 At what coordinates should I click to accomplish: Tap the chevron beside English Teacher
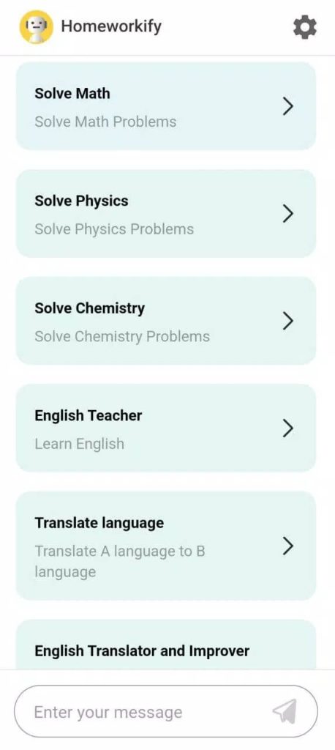tap(287, 428)
